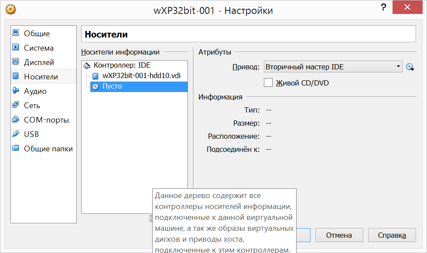Open the COM-порты settings section
This screenshot has width=427, height=253.
[44, 120]
